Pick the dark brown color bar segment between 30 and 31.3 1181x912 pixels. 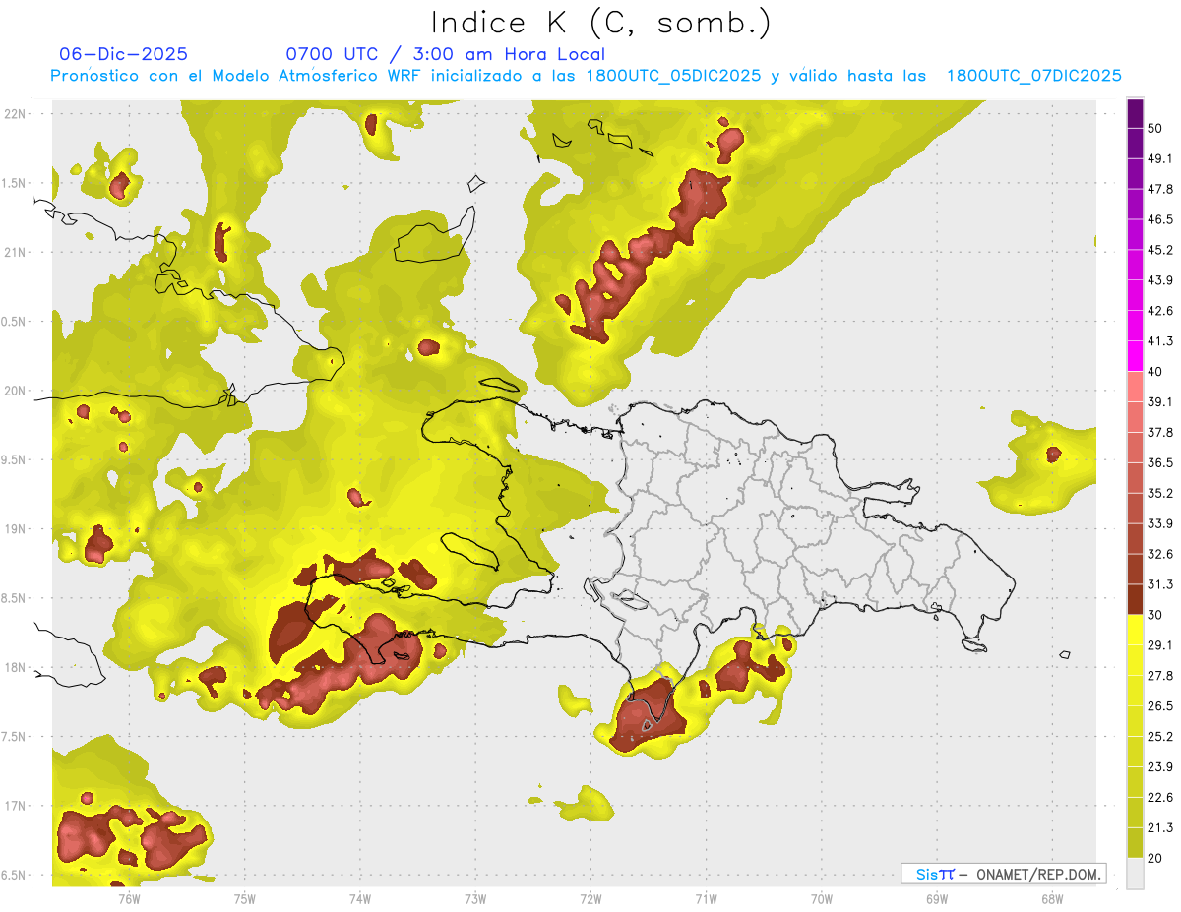[1135, 599]
